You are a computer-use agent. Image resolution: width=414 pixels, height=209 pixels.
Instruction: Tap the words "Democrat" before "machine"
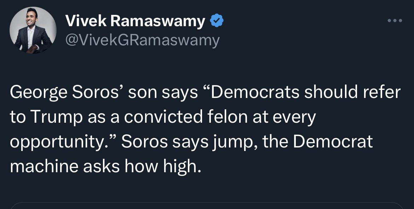pyautogui.click(x=333, y=142)
